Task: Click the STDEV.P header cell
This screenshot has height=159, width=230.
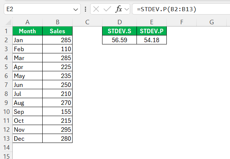Action: 152,31
